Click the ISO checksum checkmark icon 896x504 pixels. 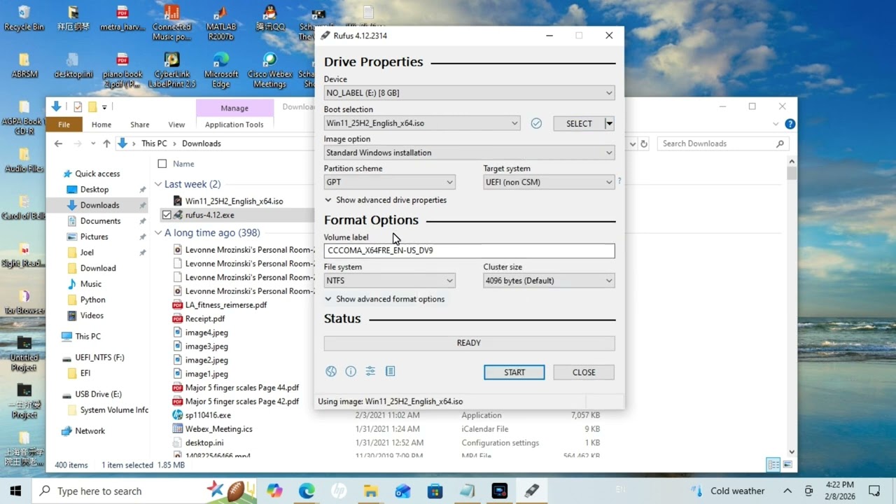point(536,123)
